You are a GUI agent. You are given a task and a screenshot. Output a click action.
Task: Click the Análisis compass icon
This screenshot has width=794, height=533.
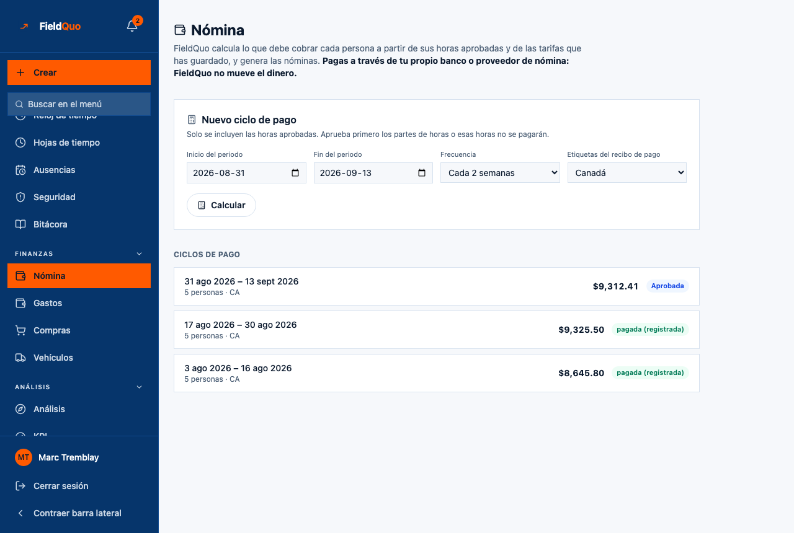point(20,409)
